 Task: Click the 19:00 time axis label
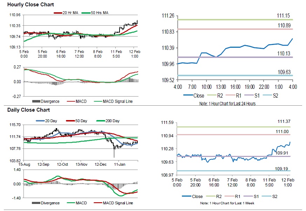pos(250,87)
